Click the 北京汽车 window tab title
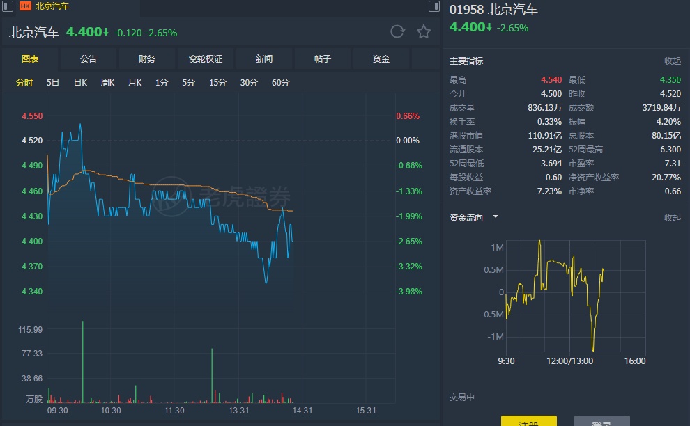The width and height of the screenshot is (690, 426). pyautogui.click(x=52, y=6)
